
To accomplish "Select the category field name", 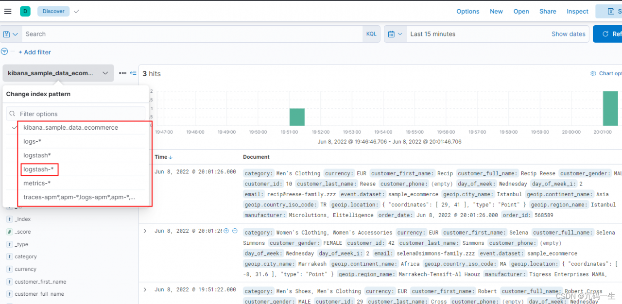I will click(x=26, y=256).
